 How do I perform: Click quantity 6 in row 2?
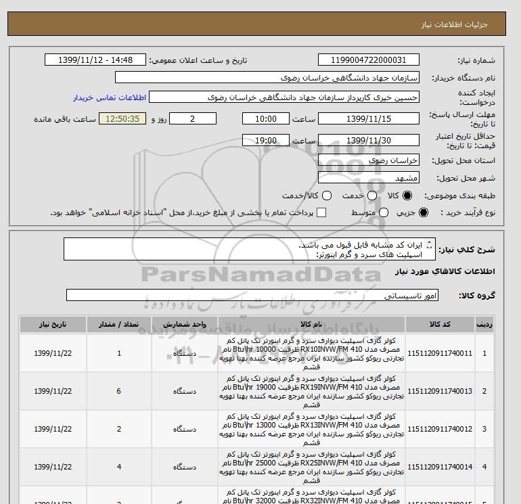coord(119,391)
